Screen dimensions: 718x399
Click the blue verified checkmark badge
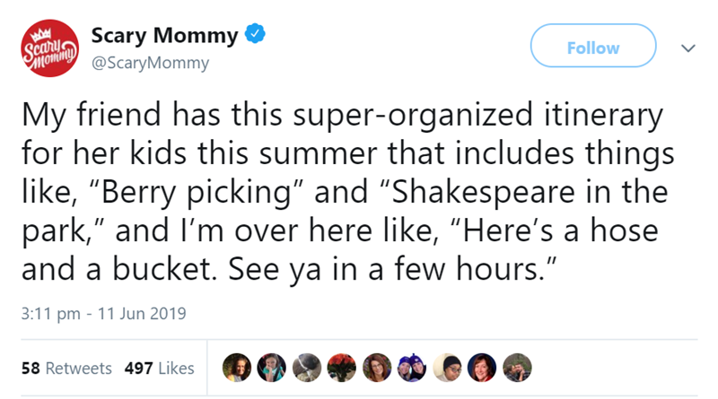pos(256,37)
